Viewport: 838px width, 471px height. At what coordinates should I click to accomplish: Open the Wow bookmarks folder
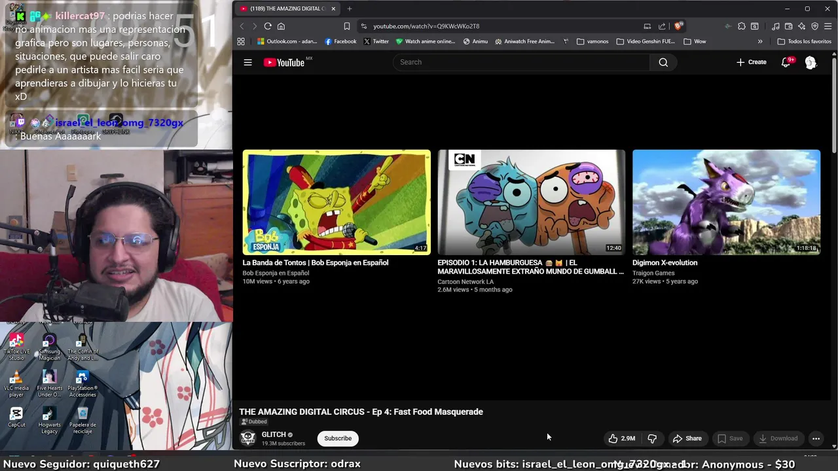(x=695, y=41)
